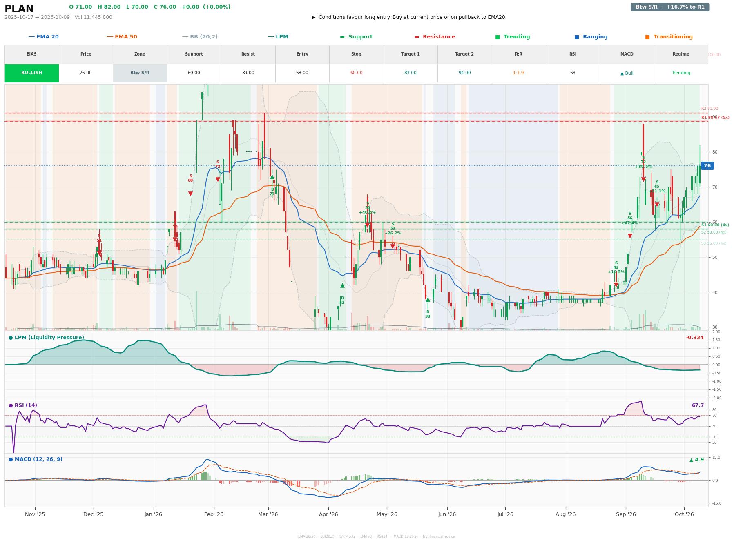Image resolution: width=734 pixels, height=543 pixels.
Task: Click the LPM (Liquidity Pressure) panel title
Action: (x=46, y=338)
